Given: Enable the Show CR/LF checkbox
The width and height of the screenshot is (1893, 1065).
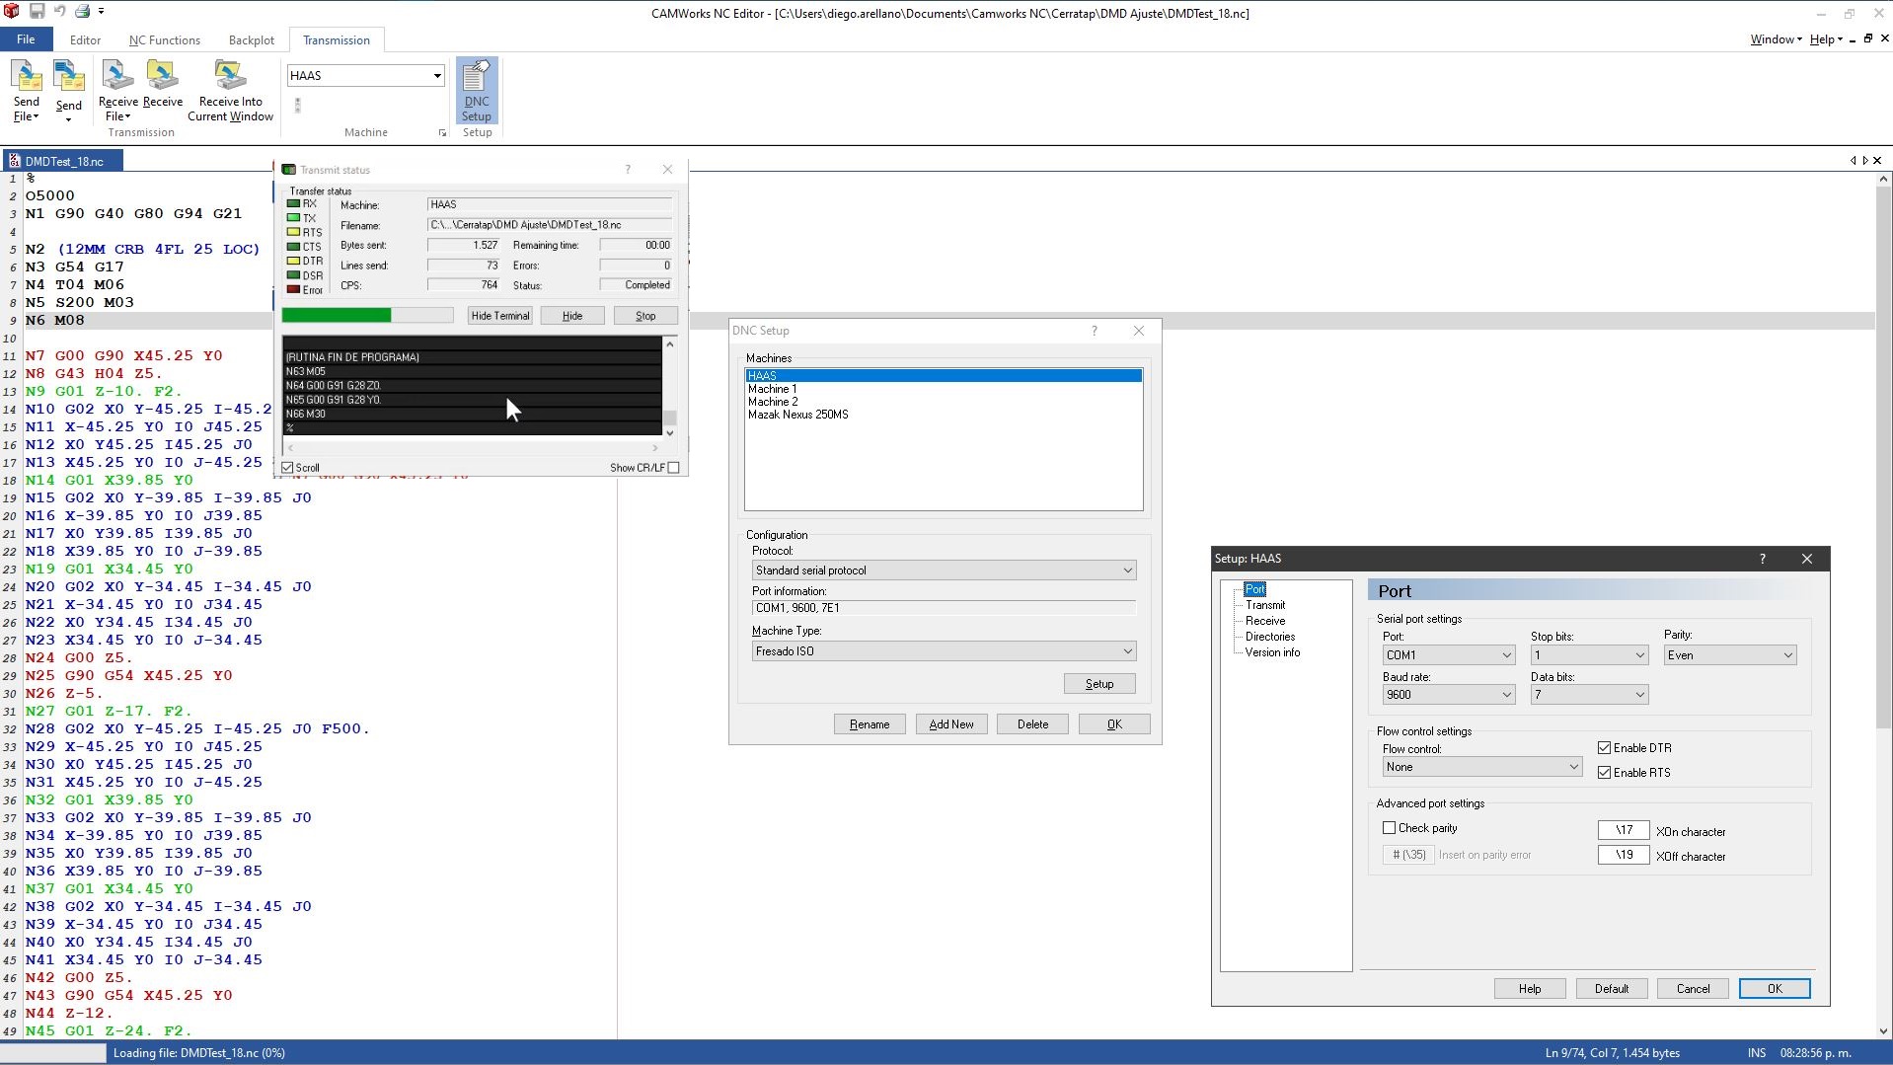Looking at the screenshot, I should coord(674,468).
